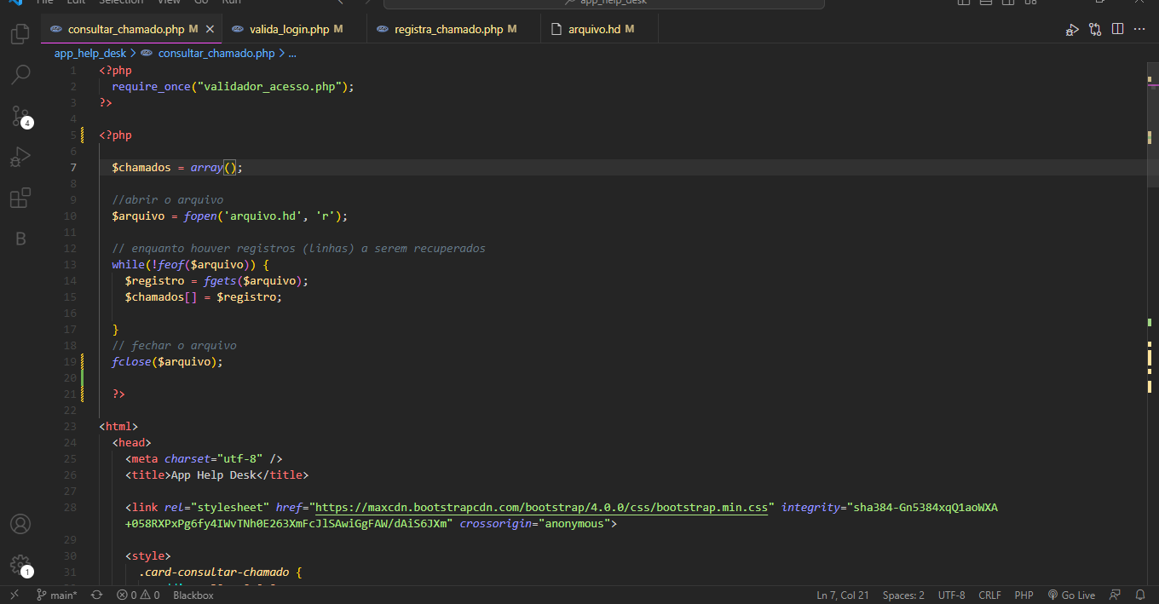Click the Run Code play icon
The height and width of the screenshot is (604, 1159).
coord(1072,30)
